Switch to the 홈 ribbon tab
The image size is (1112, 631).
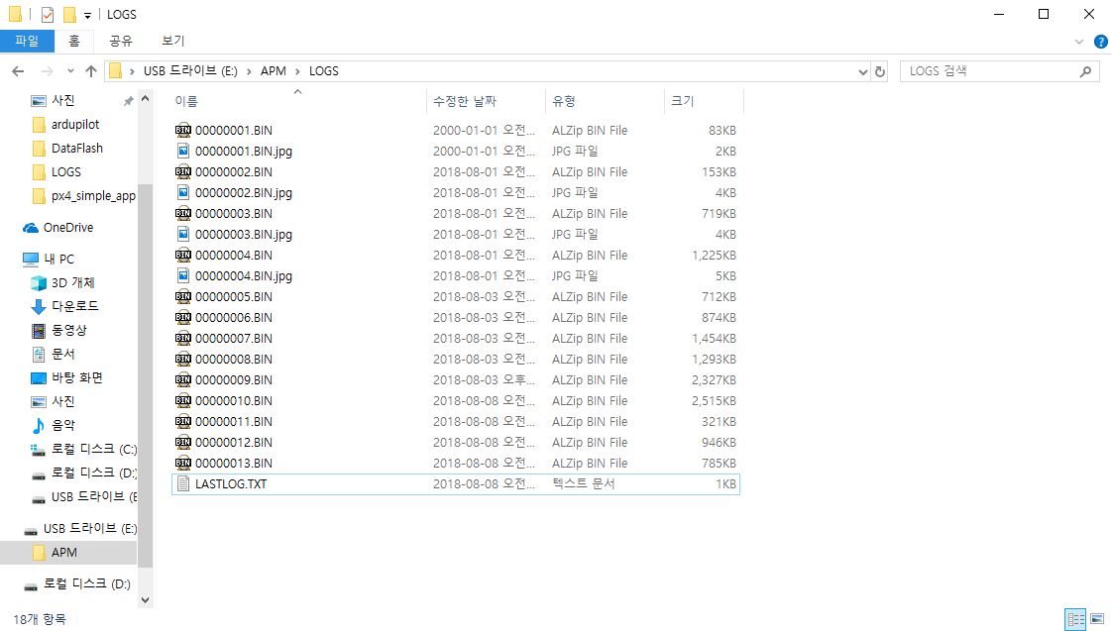point(73,41)
